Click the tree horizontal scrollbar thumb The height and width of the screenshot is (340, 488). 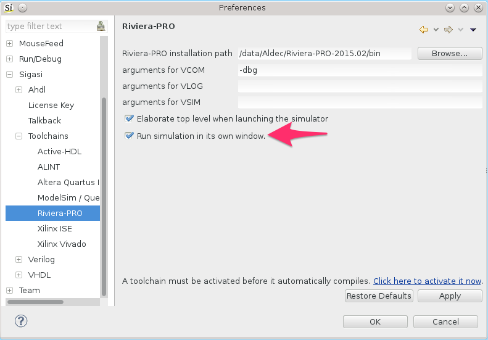click(x=36, y=302)
